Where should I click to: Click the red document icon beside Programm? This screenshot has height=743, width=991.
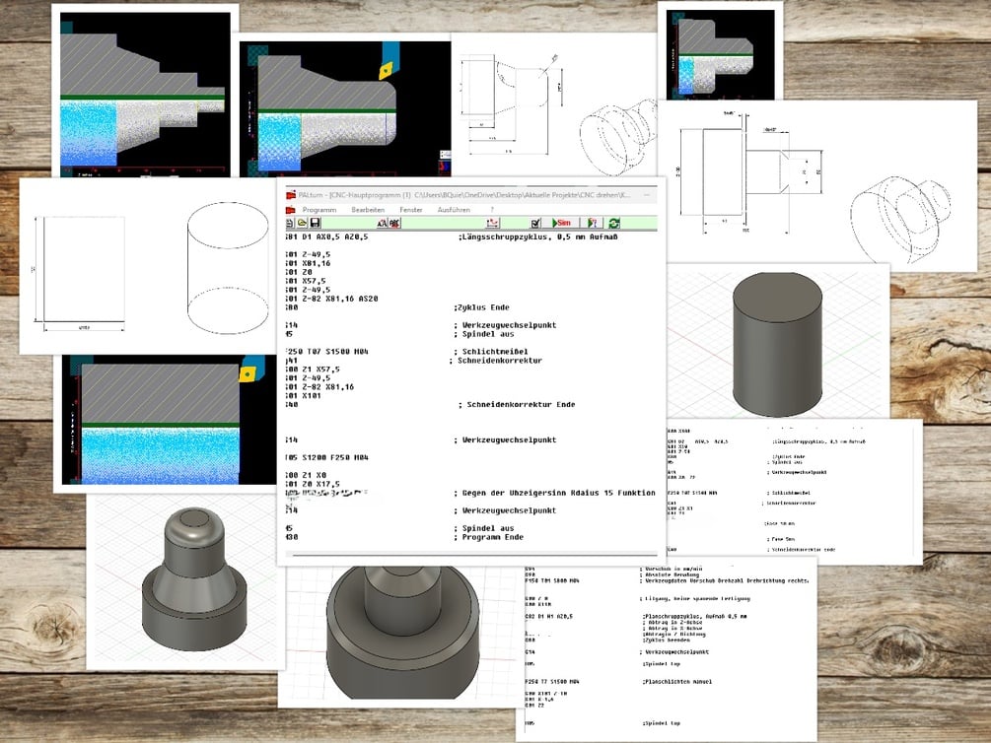point(291,210)
